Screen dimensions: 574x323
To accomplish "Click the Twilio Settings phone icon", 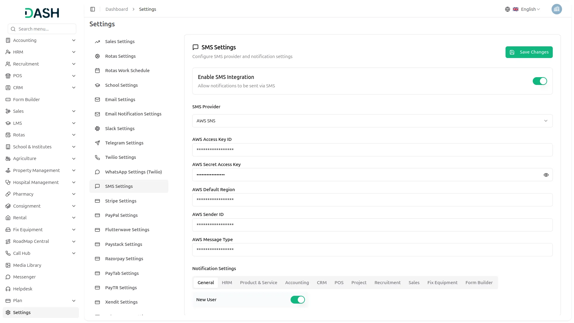I will coord(97,157).
